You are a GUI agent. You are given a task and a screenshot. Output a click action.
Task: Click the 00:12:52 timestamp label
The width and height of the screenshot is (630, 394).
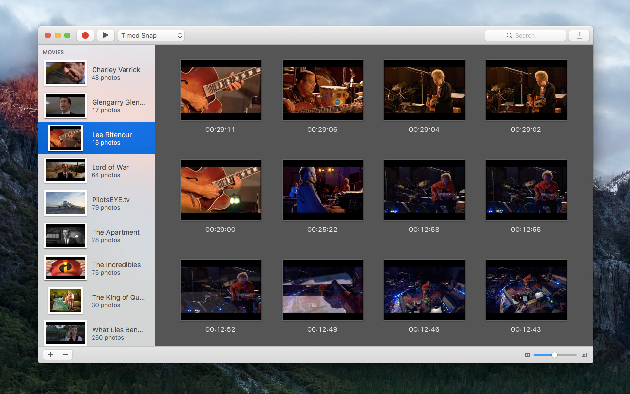pos(220,329)
